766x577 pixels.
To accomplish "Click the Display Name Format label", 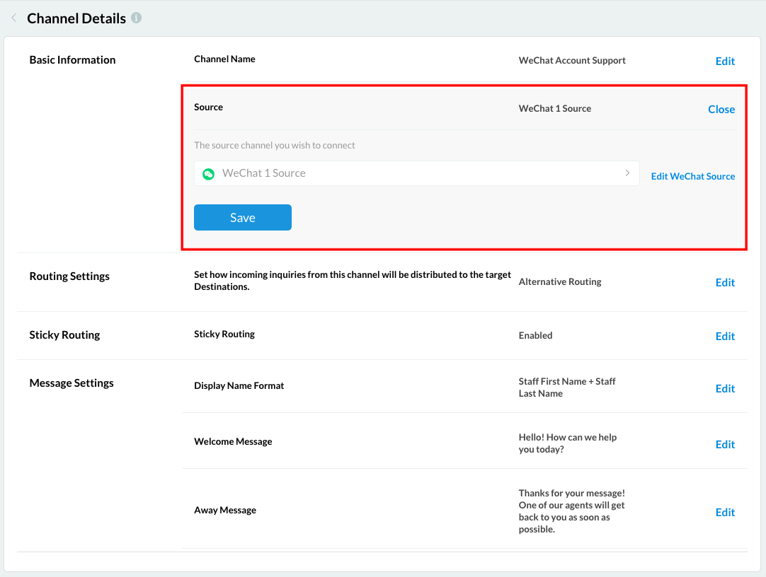I will [239, 386].
